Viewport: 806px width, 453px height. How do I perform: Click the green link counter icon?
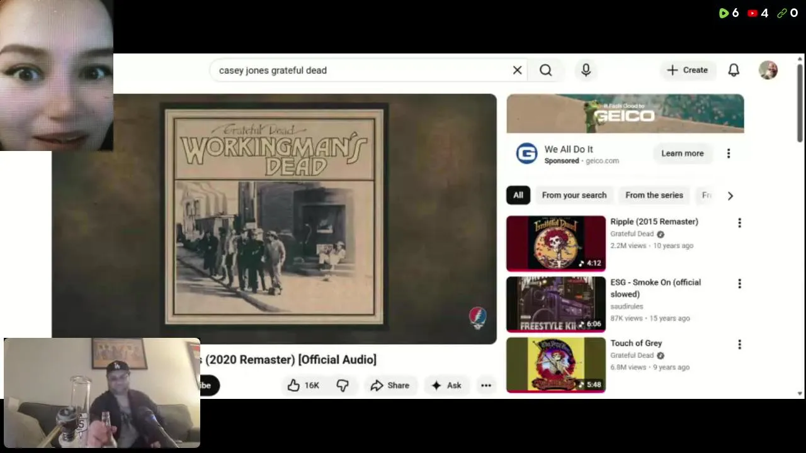tap(782, 13)
